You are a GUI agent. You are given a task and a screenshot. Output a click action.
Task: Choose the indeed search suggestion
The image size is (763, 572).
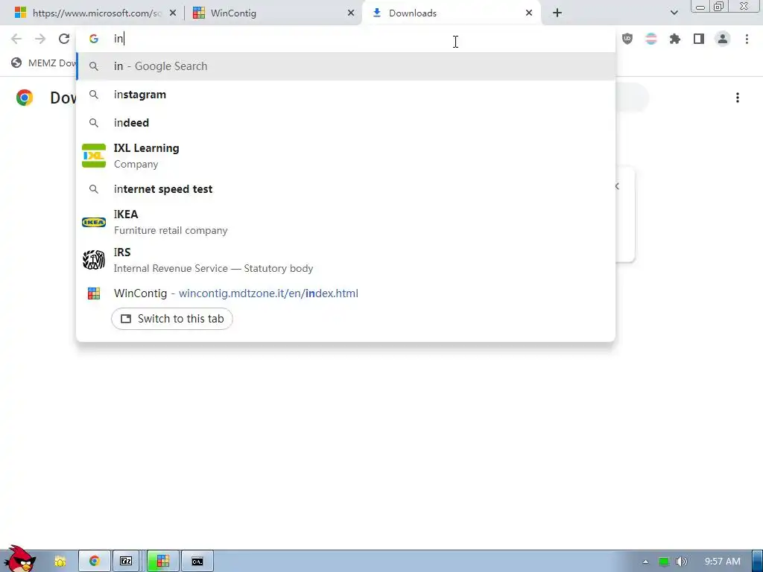pos(346,123)
